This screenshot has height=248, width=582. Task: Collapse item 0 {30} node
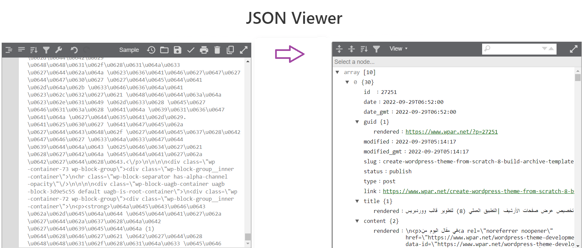347,82
